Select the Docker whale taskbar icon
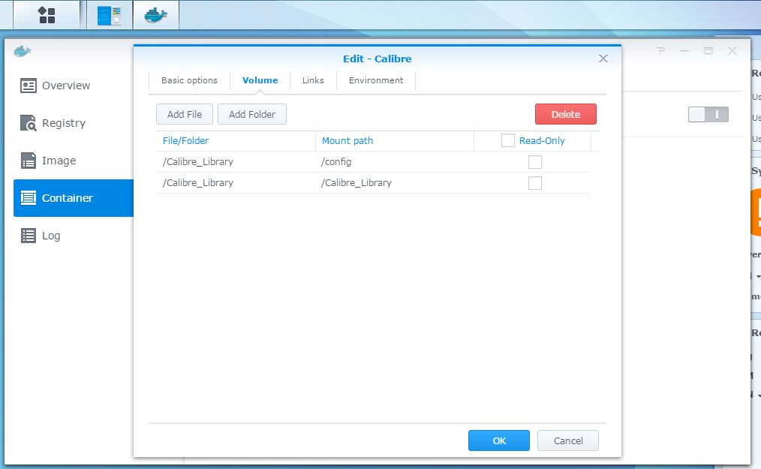Viewport: 761px width, 469px height. tap(156, 15)
